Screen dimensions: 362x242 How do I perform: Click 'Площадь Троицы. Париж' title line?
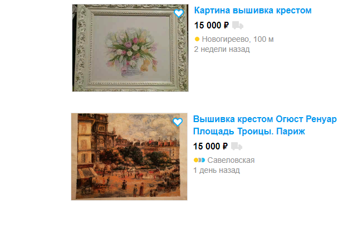point(249,131)
